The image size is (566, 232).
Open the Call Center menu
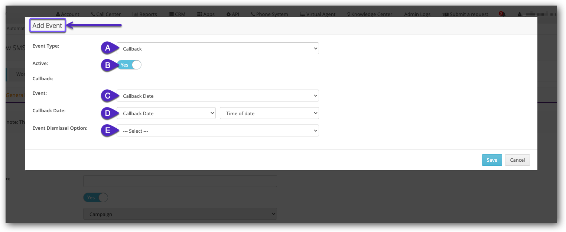[x=106, y=14]
